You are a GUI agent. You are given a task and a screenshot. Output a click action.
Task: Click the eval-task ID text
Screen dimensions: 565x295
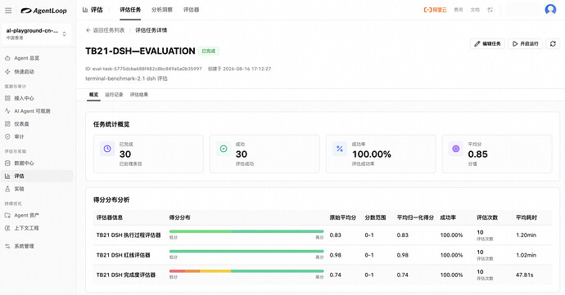click(x=143, y=69)
